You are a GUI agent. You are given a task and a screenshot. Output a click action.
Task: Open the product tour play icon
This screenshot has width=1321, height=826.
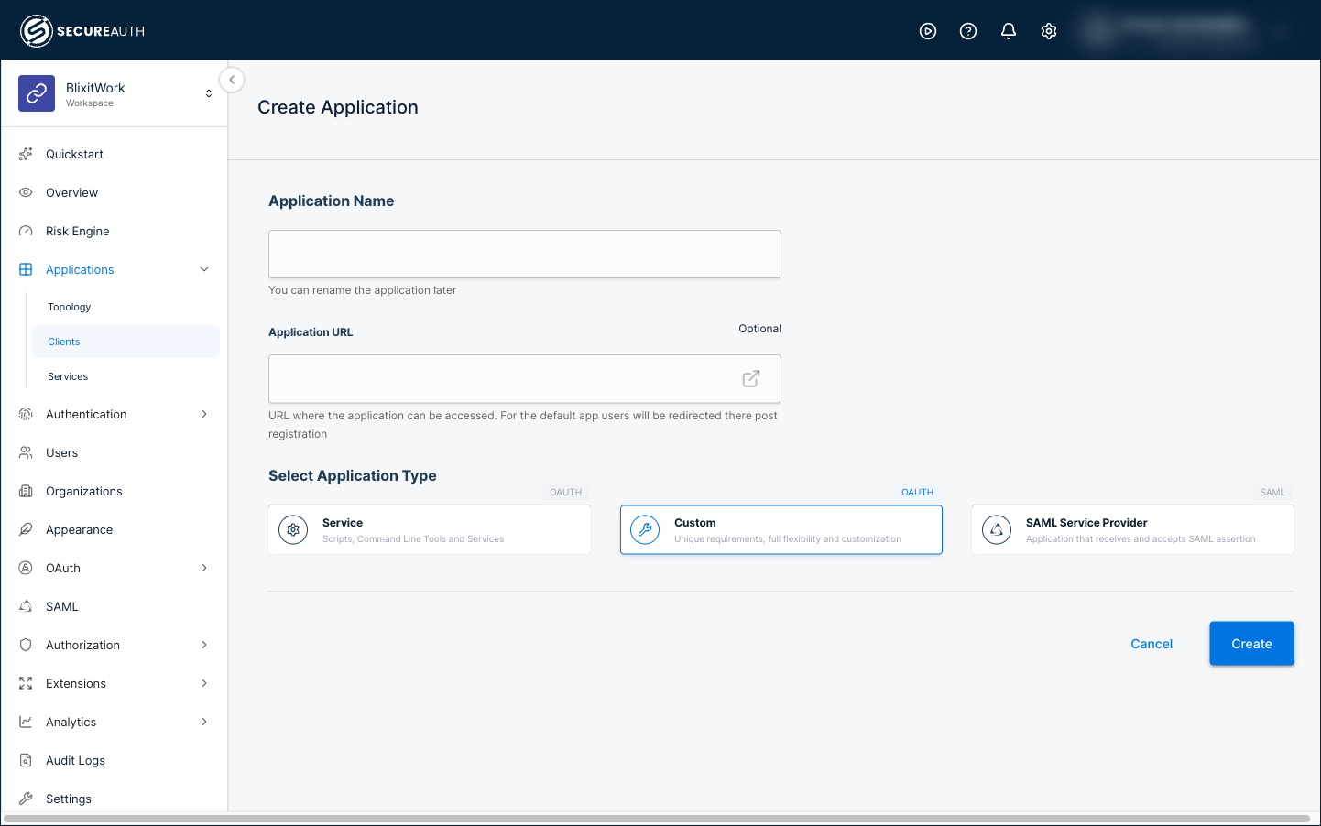coord(928,31)
